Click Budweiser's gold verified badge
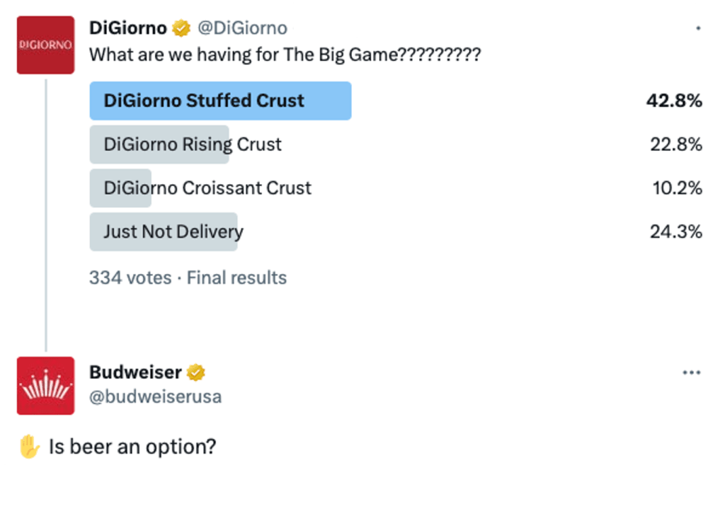This screenshot has width=725, height=521. 196,372
